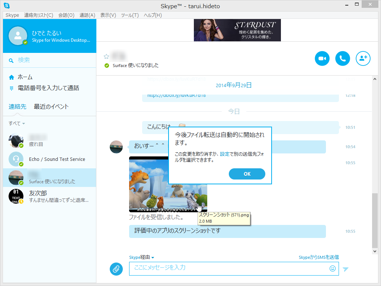Click the 10:51 message timestamp
Image resolution: width=381 pixels, height=286 pixels.
[350, 127]
